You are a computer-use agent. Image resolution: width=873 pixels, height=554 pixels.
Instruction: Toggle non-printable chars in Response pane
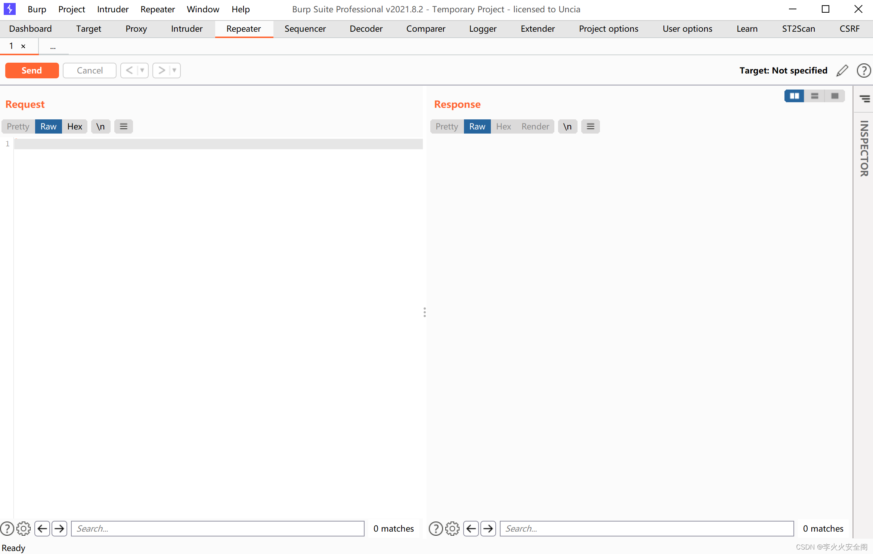(x=567, y=126)
